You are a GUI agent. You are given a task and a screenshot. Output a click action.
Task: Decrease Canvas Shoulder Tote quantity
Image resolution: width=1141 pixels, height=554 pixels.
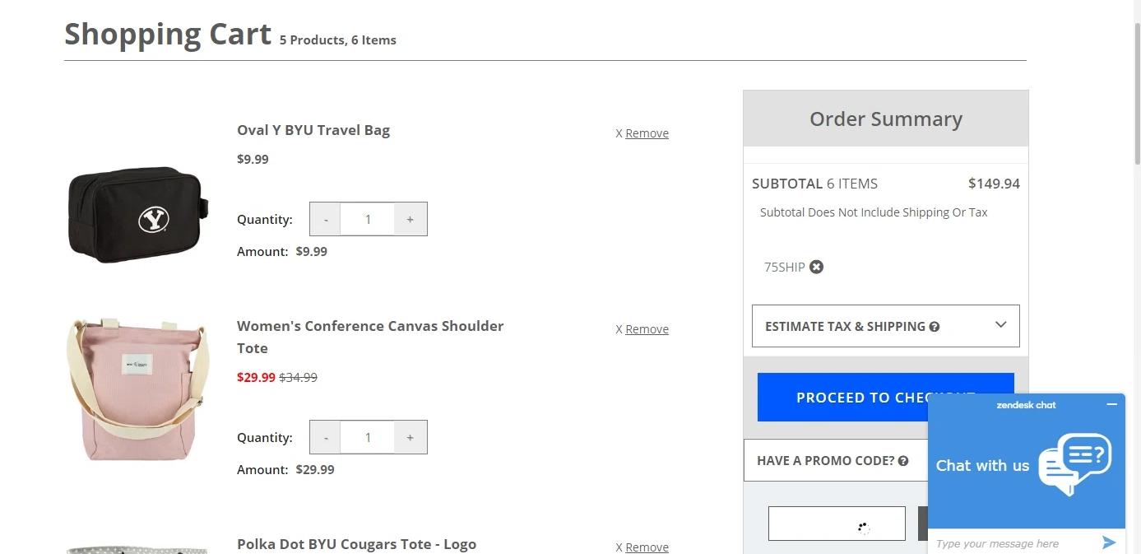[x=326, y=437]
